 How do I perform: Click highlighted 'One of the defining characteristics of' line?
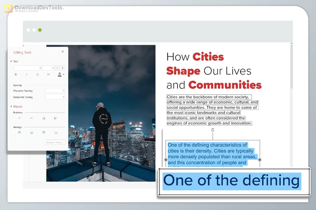pyautogui.click(x=207, y=145)
